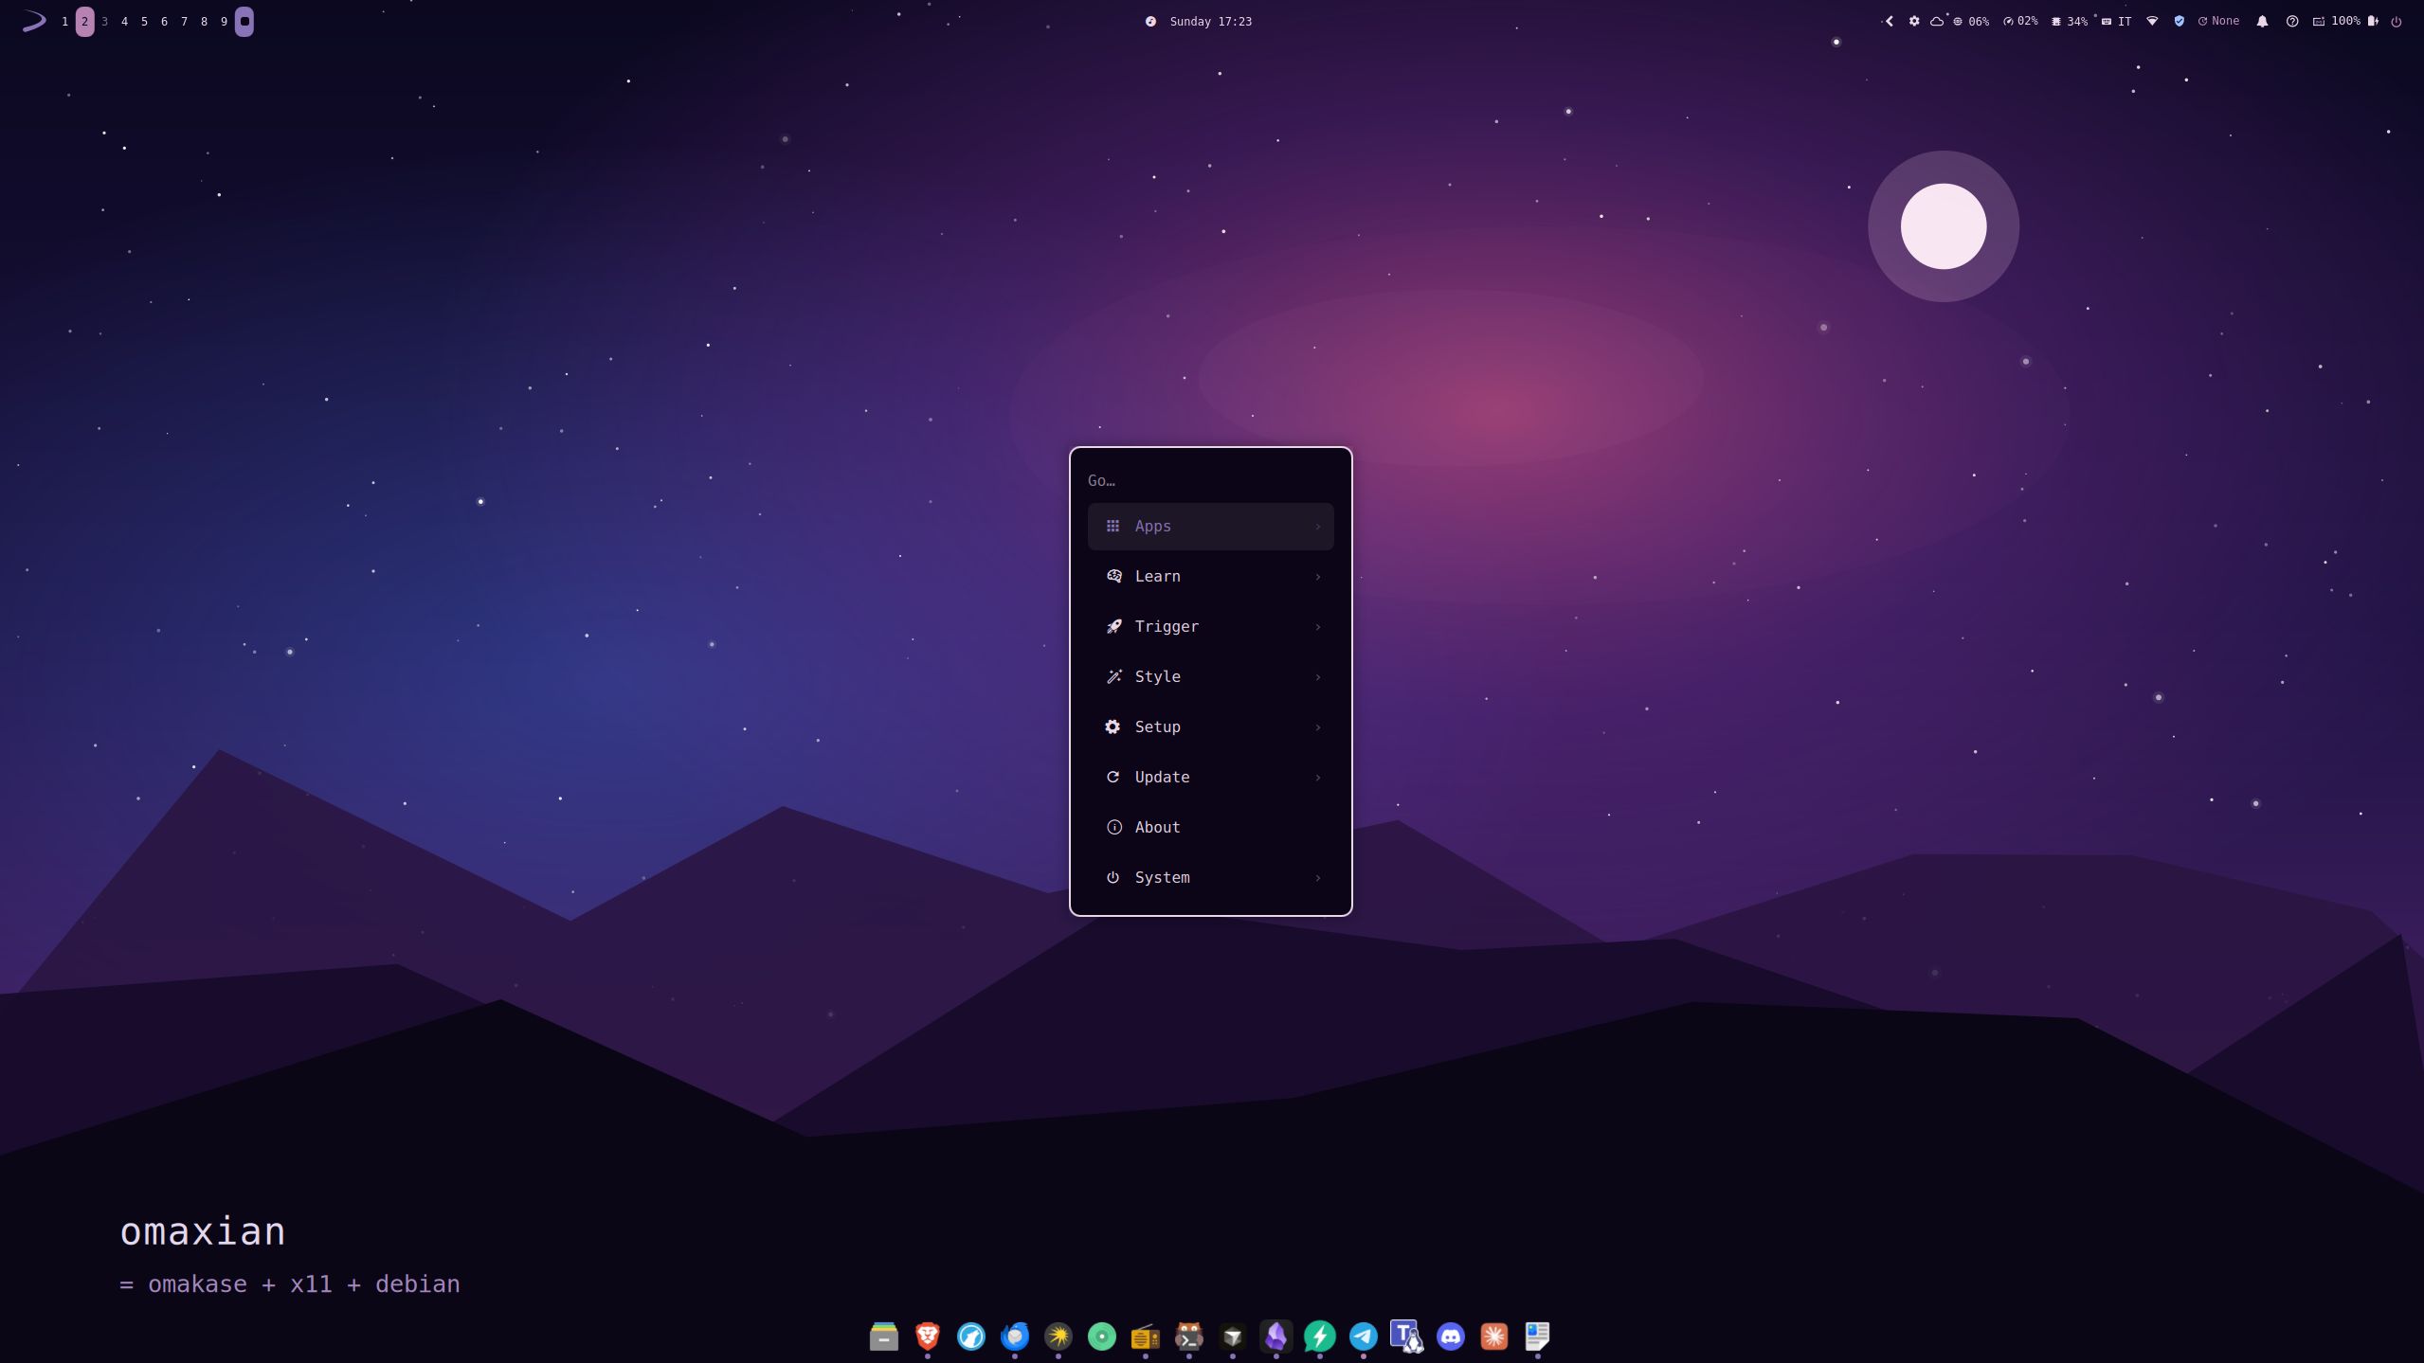Open the About menu entry
This screenshot has height=1363, width=2424.
1210,827
